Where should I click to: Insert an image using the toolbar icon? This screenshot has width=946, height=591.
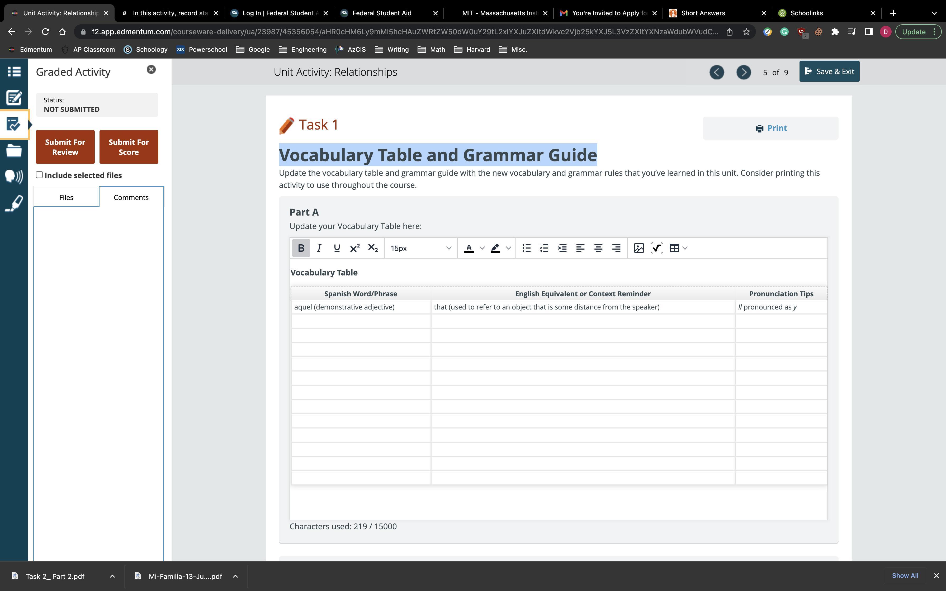[638, 248]
